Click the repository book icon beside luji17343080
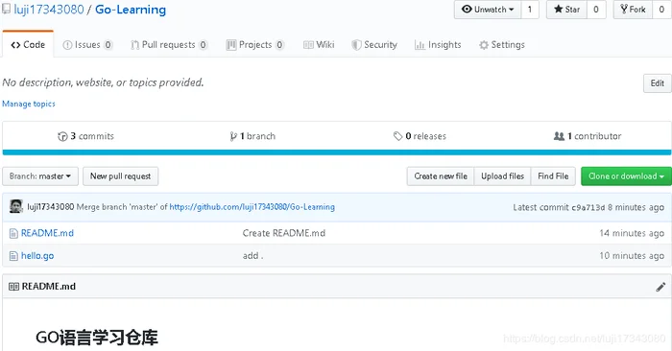 [7, 9]
